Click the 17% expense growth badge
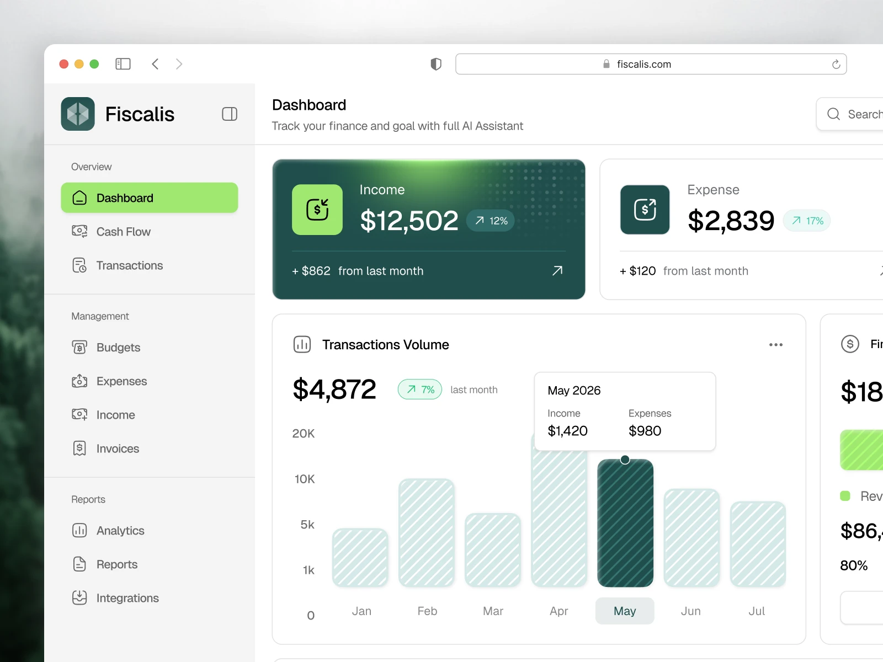883x662 pixels. pyautogui.click(x=807, y=221)
